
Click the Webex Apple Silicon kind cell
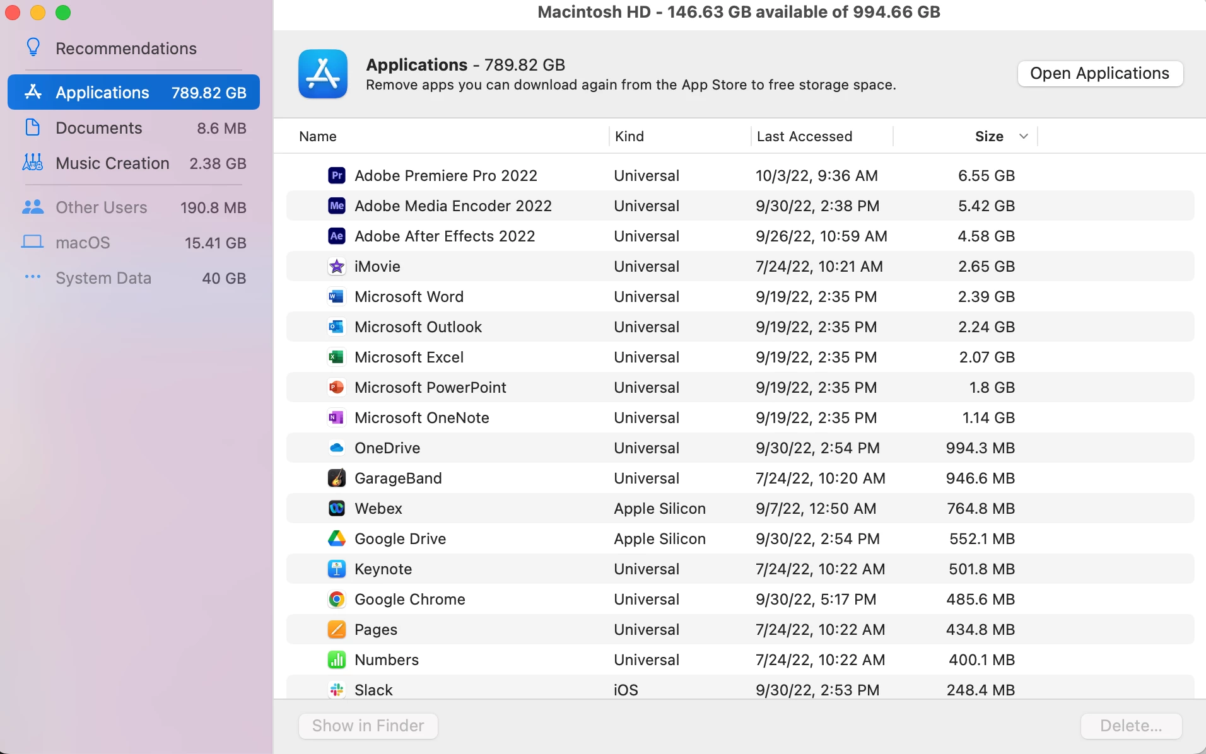click(x=660, y=508)
